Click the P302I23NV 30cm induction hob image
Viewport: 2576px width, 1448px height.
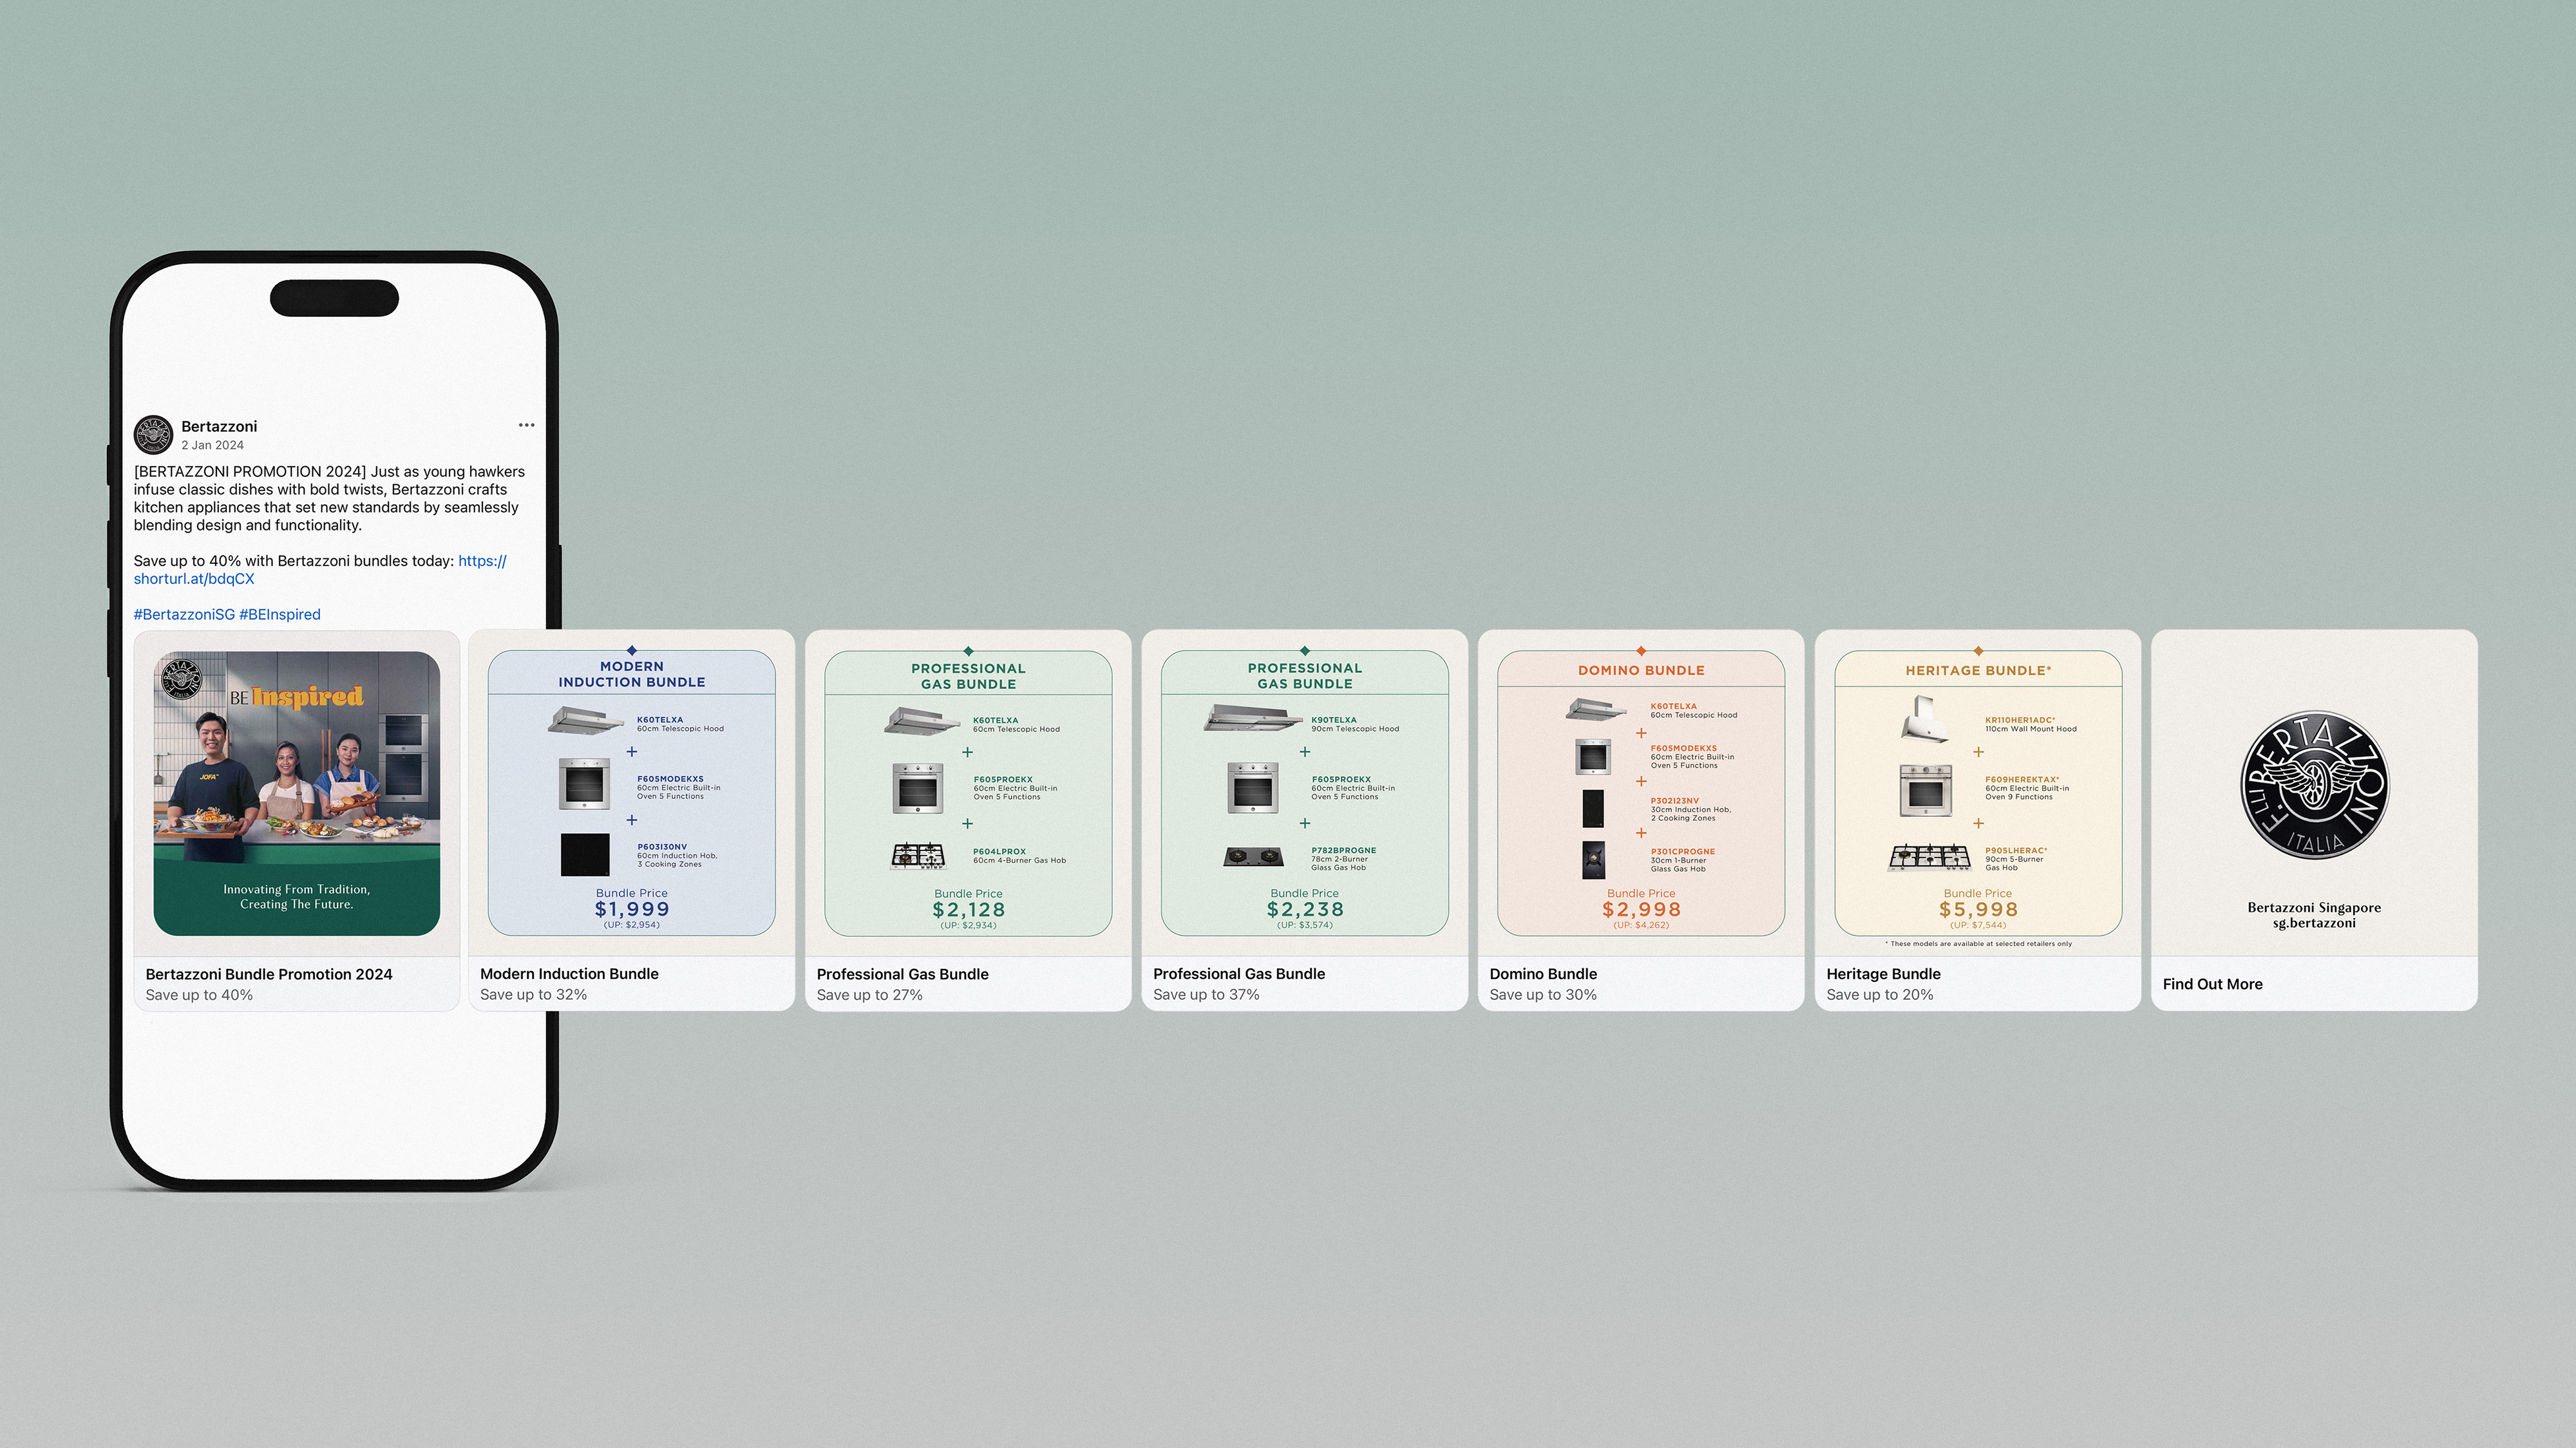[x=1593, y=808]
